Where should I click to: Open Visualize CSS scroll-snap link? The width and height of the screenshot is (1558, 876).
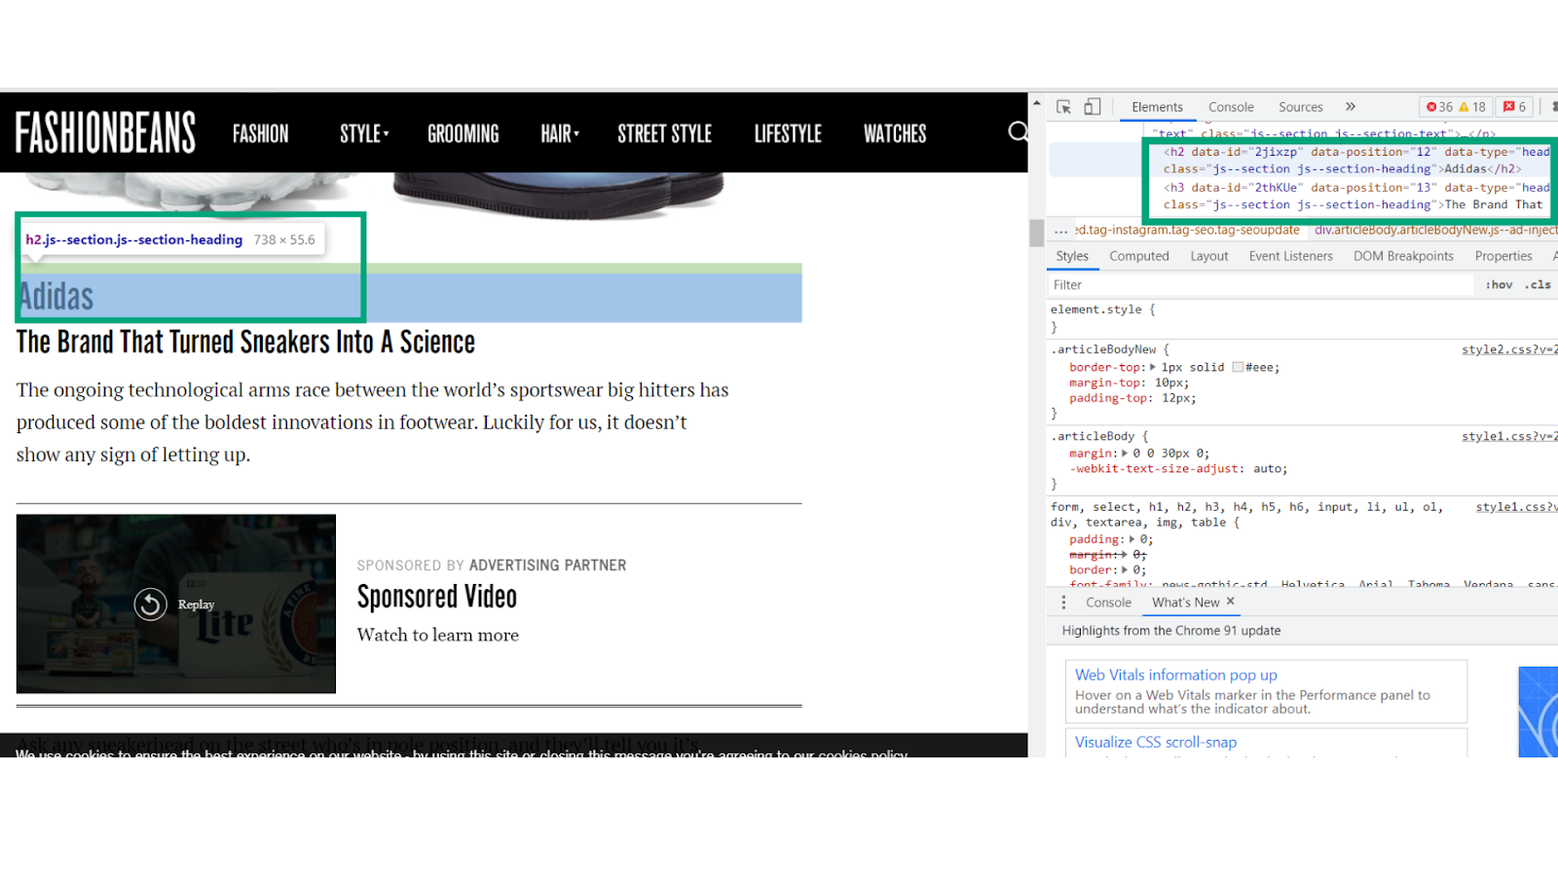tap(1156, 742)
